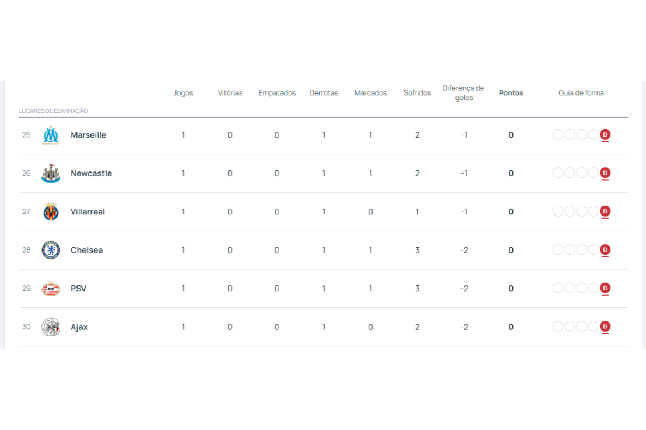
Task: Click the Pontos column header
Action: pos(511,93)
